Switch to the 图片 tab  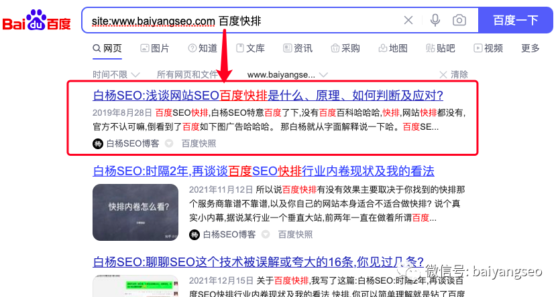(x=154, y=48)
